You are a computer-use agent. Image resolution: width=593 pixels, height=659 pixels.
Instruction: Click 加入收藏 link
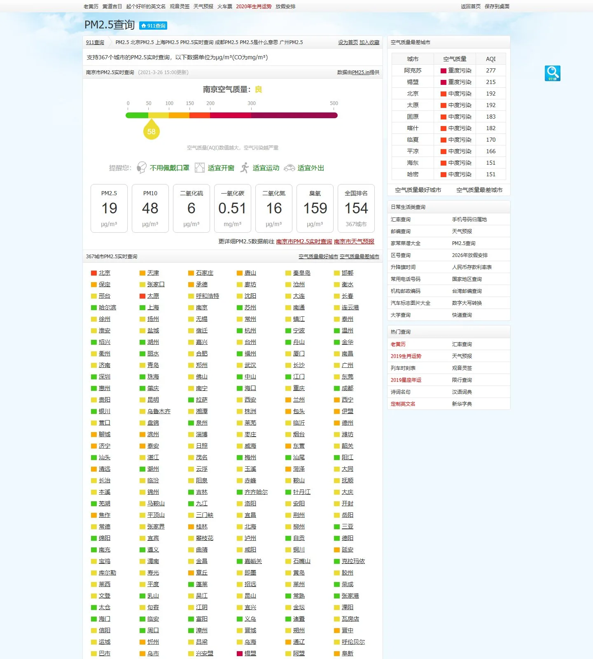pyautogui.click(x=369, y=42)
